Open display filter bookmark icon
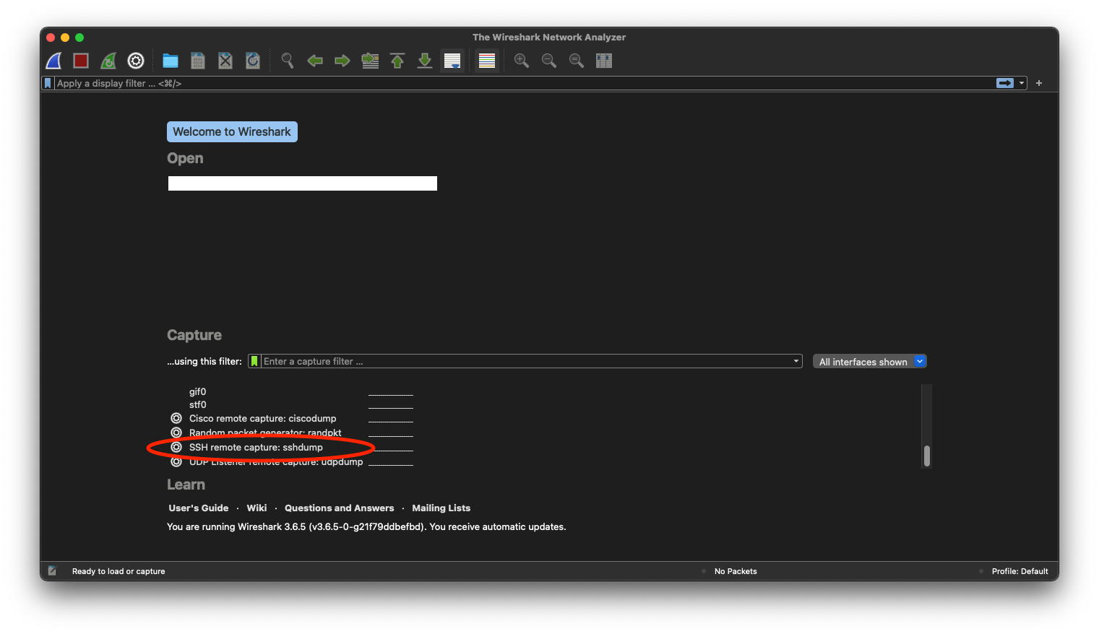The height and width of the screenshot is (634, 1099). coord(48,83)
